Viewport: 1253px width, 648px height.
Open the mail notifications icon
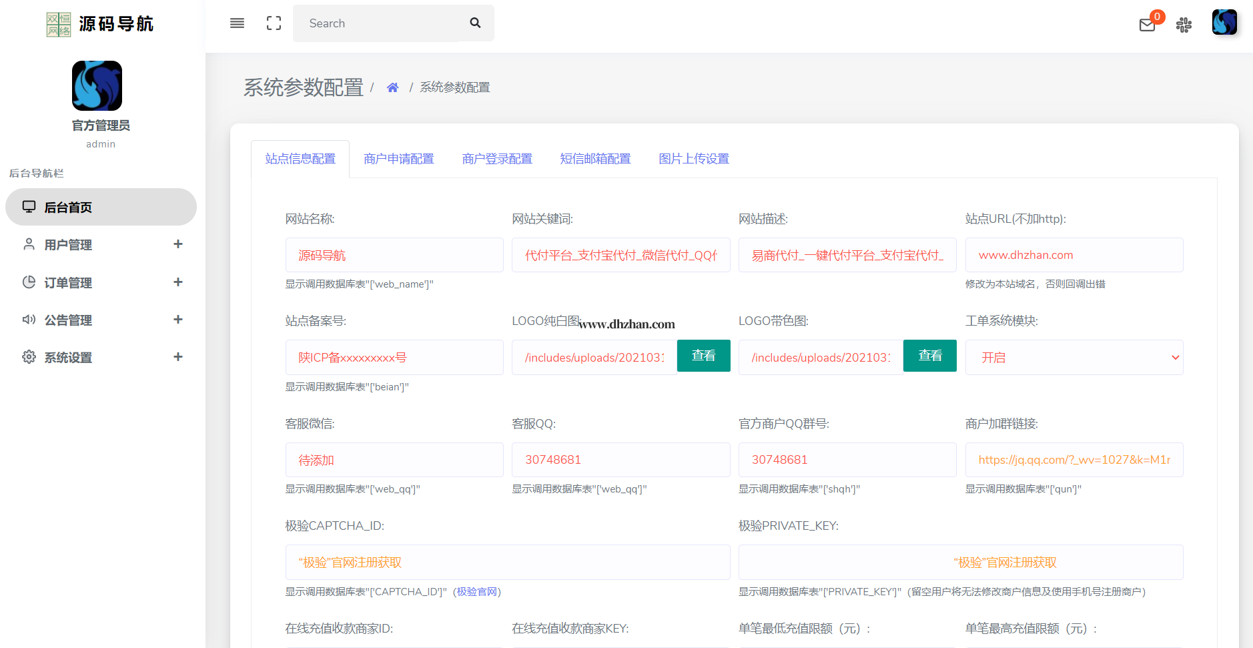1147,25
